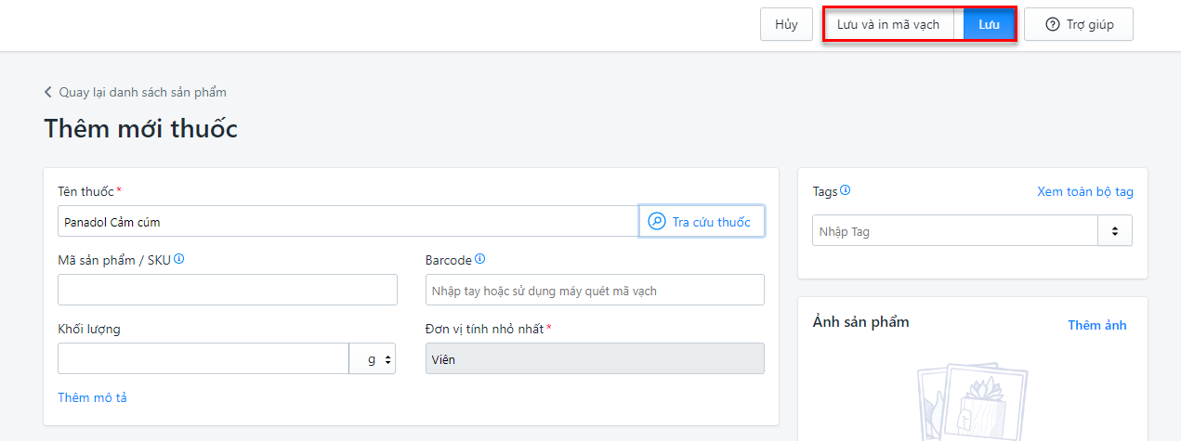Viewport: 1181px width, 441px height.
Task: Open the Xem toàn bộ tag link
Action: 1084,192
